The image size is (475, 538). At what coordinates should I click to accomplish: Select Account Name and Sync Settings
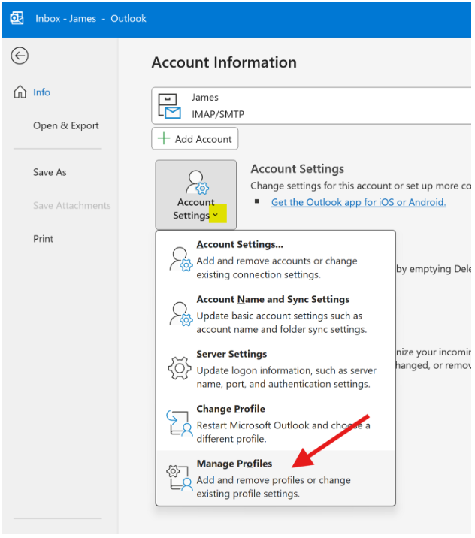(x=273, y=299)
